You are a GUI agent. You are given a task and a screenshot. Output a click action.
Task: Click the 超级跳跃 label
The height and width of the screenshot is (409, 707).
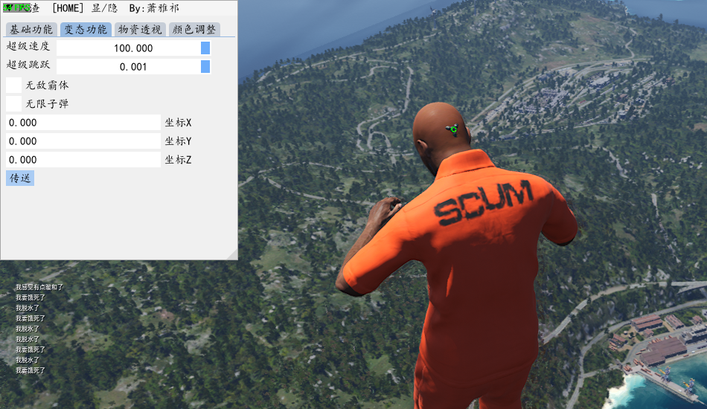(x=28, y=65)
